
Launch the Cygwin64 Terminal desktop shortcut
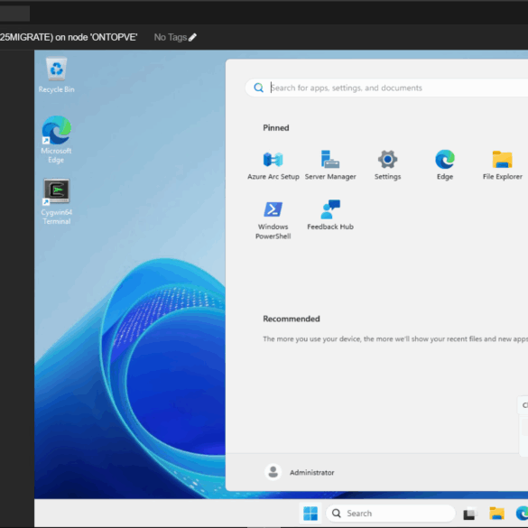pyautogui.click(x=56, y=201)
